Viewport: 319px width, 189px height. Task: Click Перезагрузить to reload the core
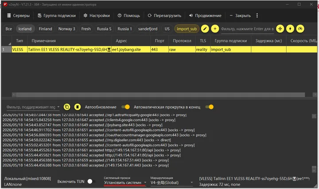point(164,16)
